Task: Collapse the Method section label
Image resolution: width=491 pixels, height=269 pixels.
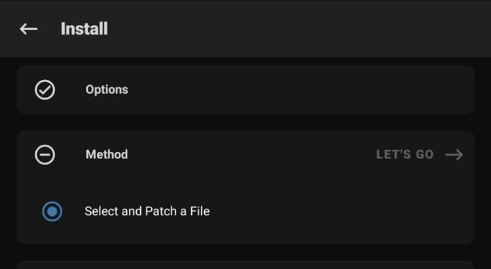Action: coord(107,154)
